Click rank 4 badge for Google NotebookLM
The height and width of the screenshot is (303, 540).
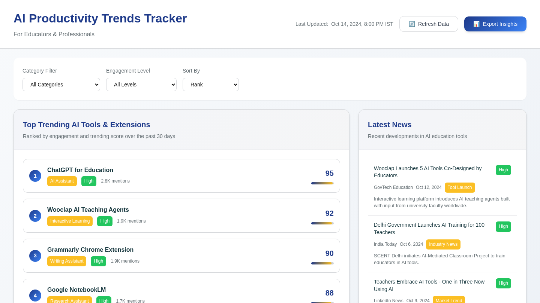[35, 296]
